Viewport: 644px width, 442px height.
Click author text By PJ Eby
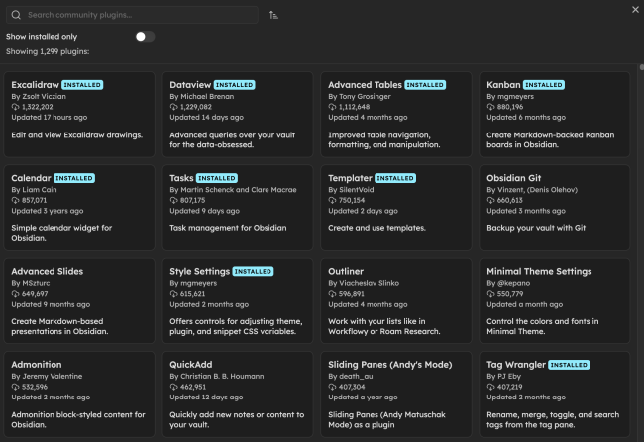click(x=503, y=376)
